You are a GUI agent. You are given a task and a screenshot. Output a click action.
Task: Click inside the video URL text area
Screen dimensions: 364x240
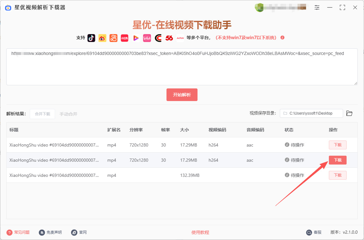click(x=182, y=67)
